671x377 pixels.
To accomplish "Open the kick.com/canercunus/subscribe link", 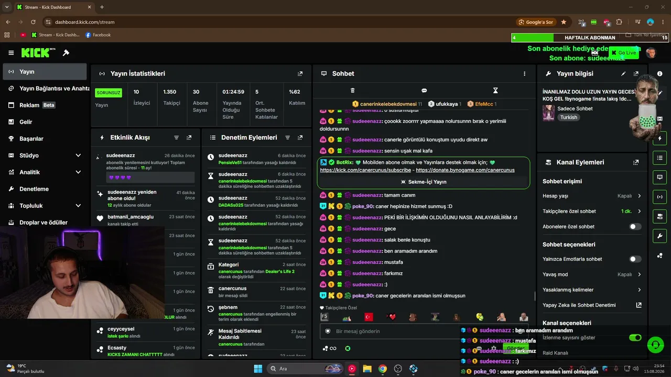I will (366, 170).
